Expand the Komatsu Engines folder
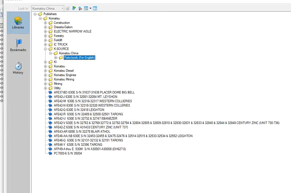291x193 pixels. coord(45,75)
